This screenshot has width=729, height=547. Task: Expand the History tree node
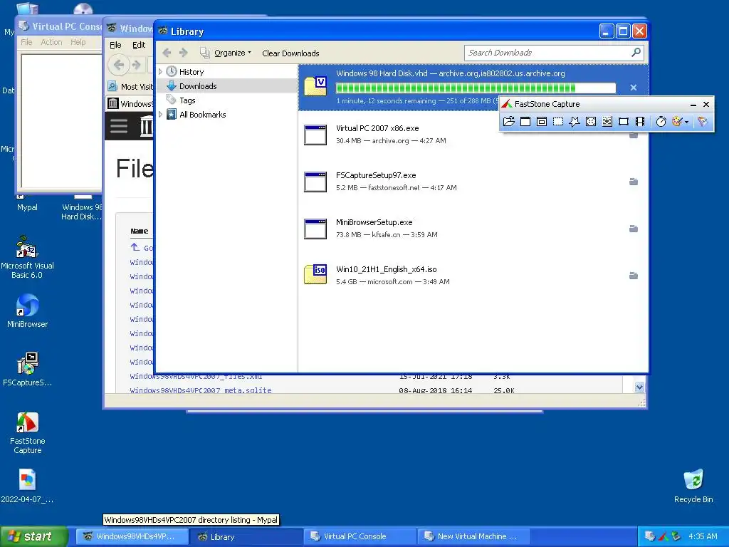tap(161, 72)
